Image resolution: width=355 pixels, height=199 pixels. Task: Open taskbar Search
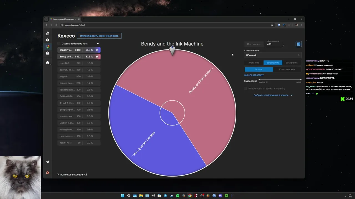click(129, 196)
